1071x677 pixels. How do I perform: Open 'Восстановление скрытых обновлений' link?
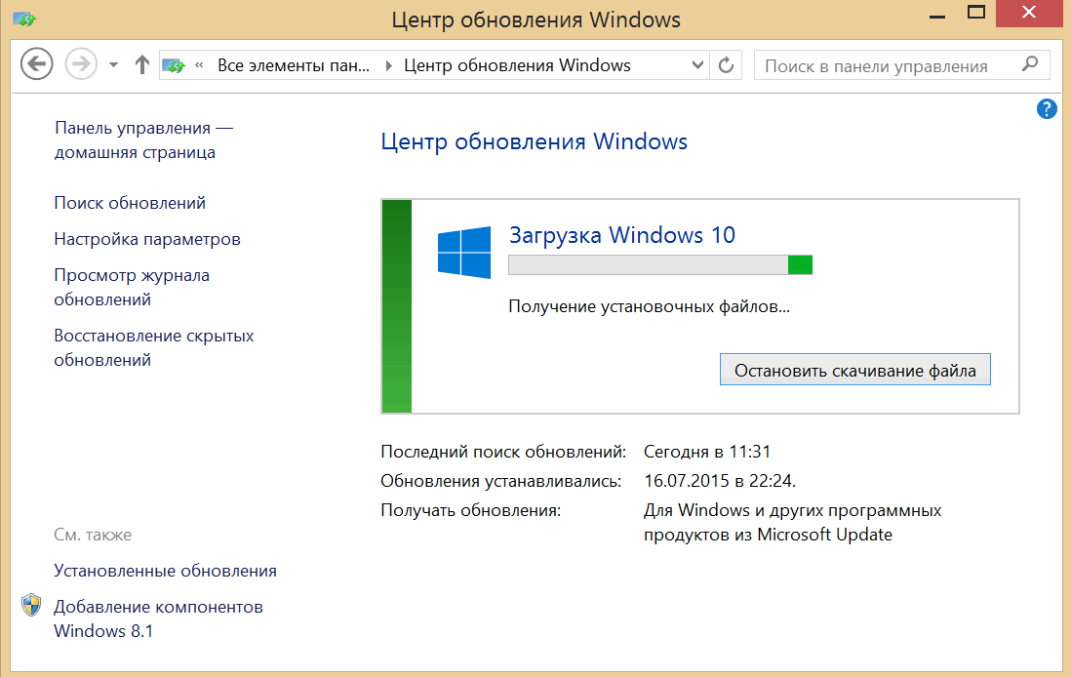[154, 347]
